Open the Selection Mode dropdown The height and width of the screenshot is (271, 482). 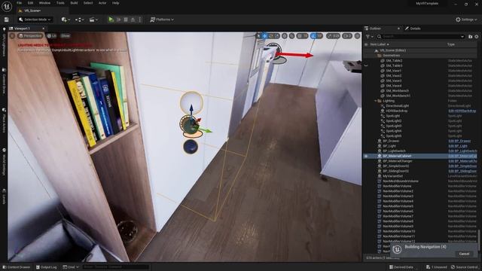[x=35, y=20]
